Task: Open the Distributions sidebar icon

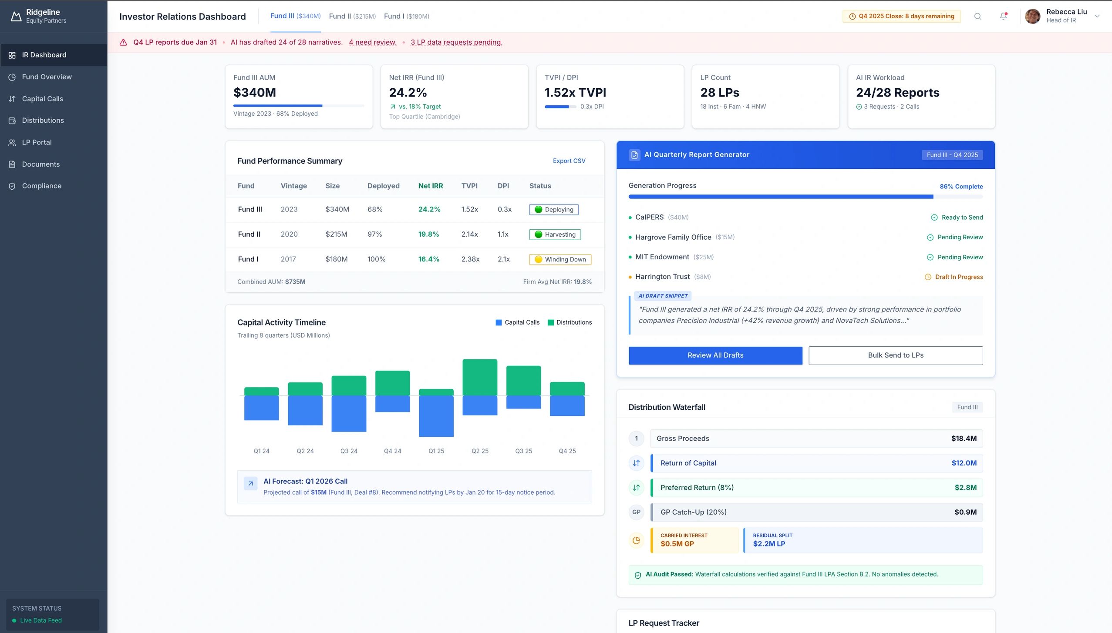Action: 12,120
